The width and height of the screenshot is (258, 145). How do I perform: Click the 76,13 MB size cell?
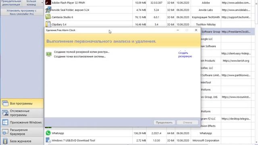[x=140, y=17]
